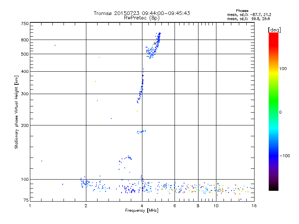Click the colorbar tick label '100'
Screen dimensions: 299x224
pos(283,69)
